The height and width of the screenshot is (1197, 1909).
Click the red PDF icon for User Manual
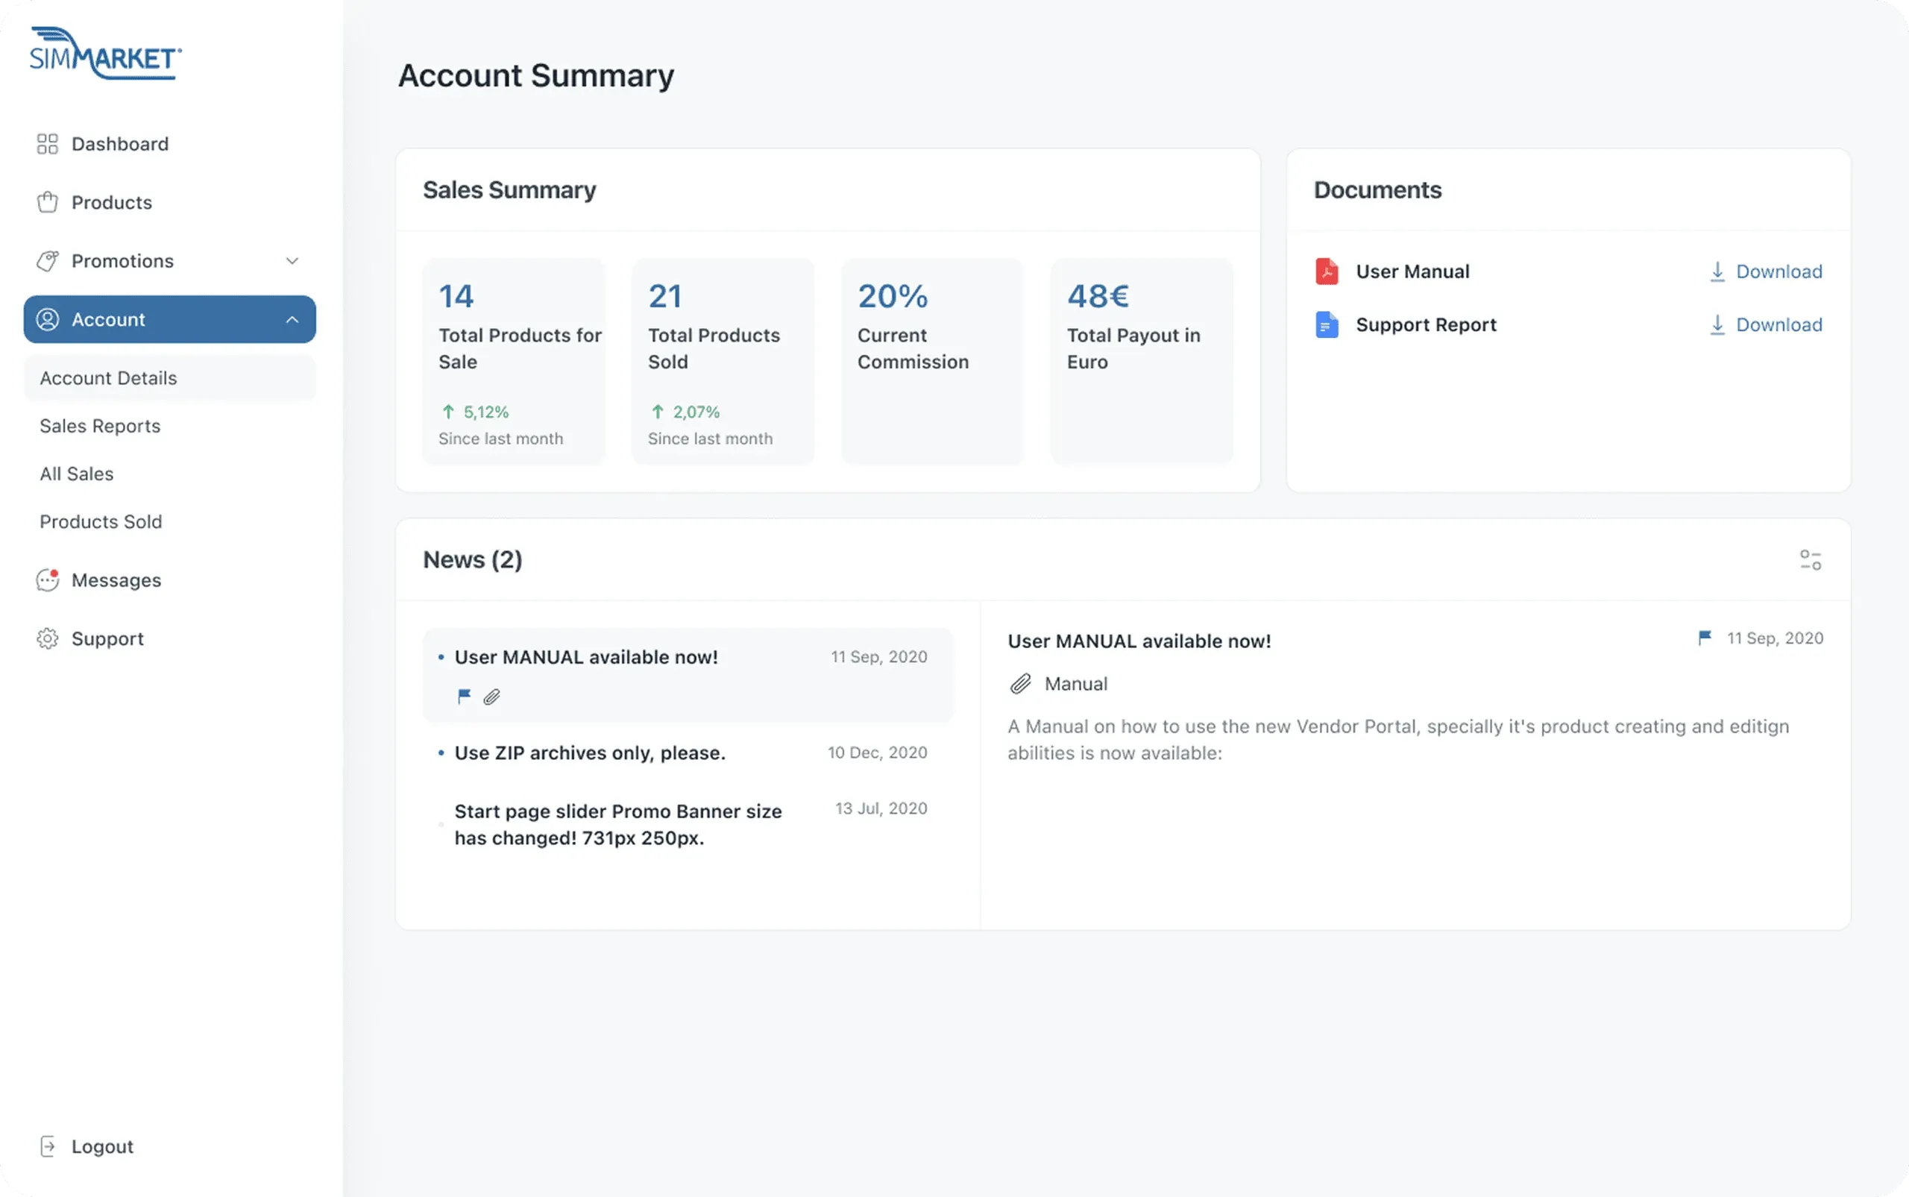pyautogui.click(x=1327, y=271)
